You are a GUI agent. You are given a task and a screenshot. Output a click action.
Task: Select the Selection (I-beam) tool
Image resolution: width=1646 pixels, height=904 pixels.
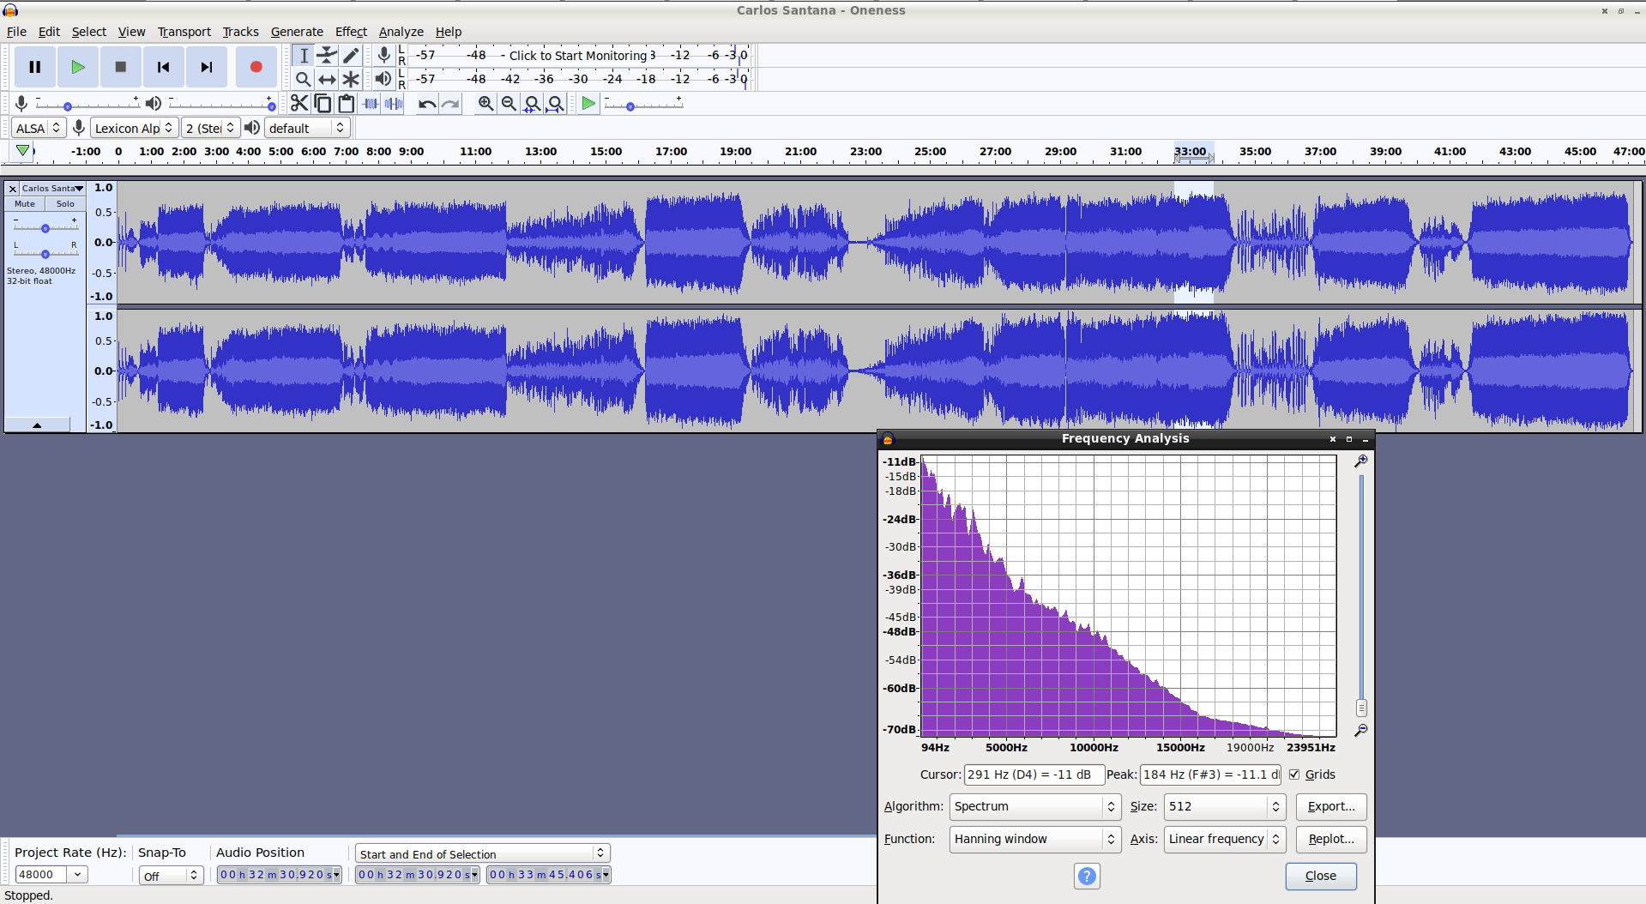[x=303, y=56]
